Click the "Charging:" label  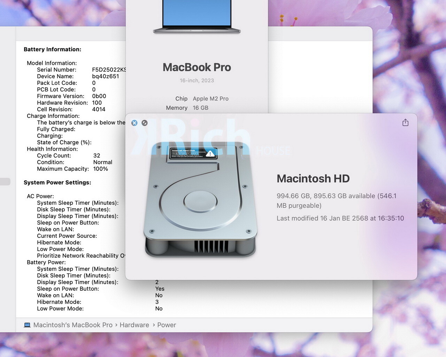click(50, 136)
